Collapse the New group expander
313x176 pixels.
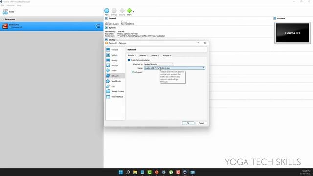3,19
